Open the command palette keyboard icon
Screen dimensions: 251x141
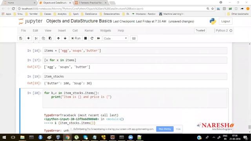pyautogui.click(x=134, y=38)
